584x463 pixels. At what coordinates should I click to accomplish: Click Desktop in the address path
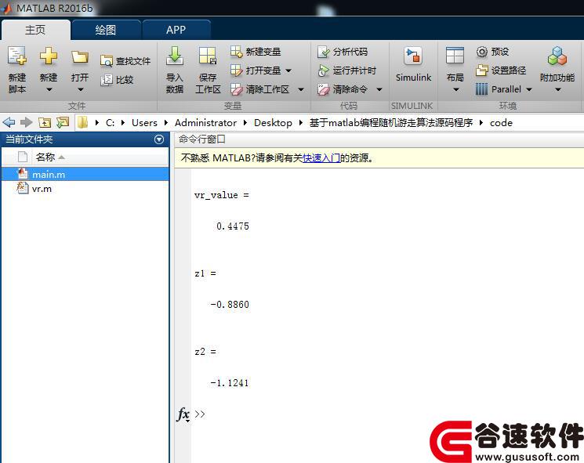(x=273, y=123)
